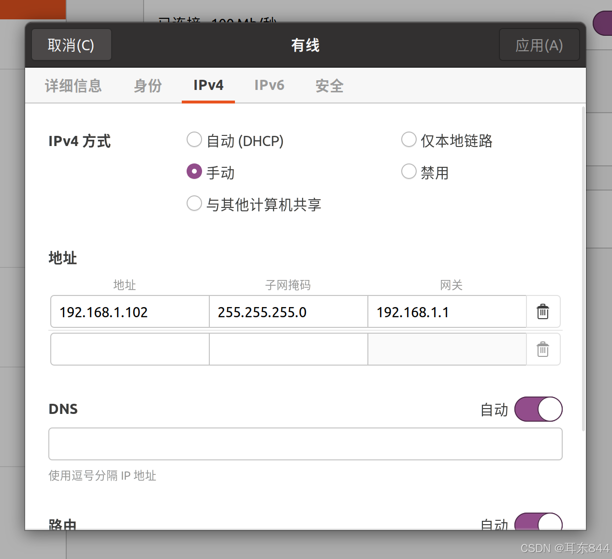The height and width of the screenshot is (559, 612).
Task: Click the 网关 column header
Action: pos(452,285)
